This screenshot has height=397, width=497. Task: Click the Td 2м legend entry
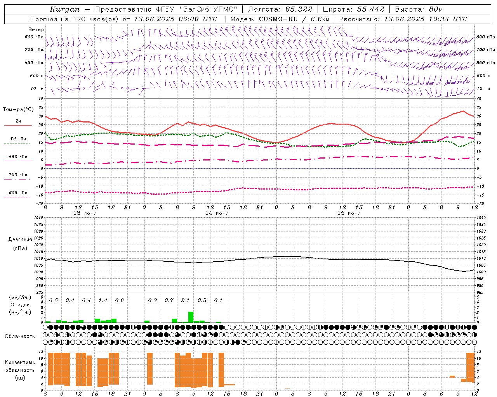(x=18, y=139)
